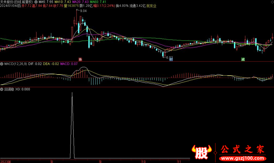Click the close price 收7.76

(x=58, y=6)
